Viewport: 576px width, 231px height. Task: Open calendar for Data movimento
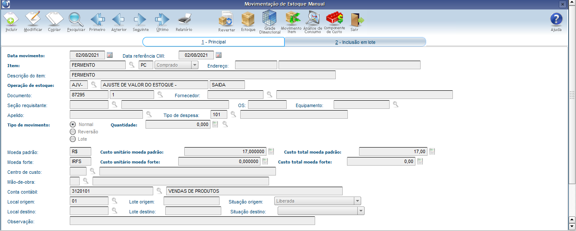pos(110,55)
